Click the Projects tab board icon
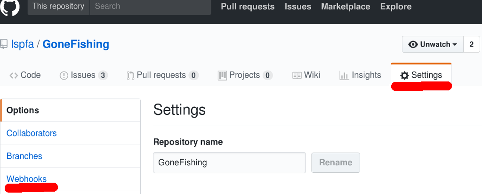The image size is (482, 194). coord(222,75)
